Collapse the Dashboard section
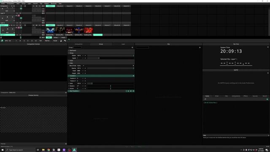Image resolution: width=270 pixels, height=152 pixels. coord(69,51)
